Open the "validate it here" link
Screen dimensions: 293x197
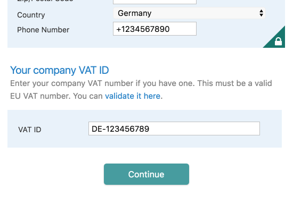coord(133,96)
